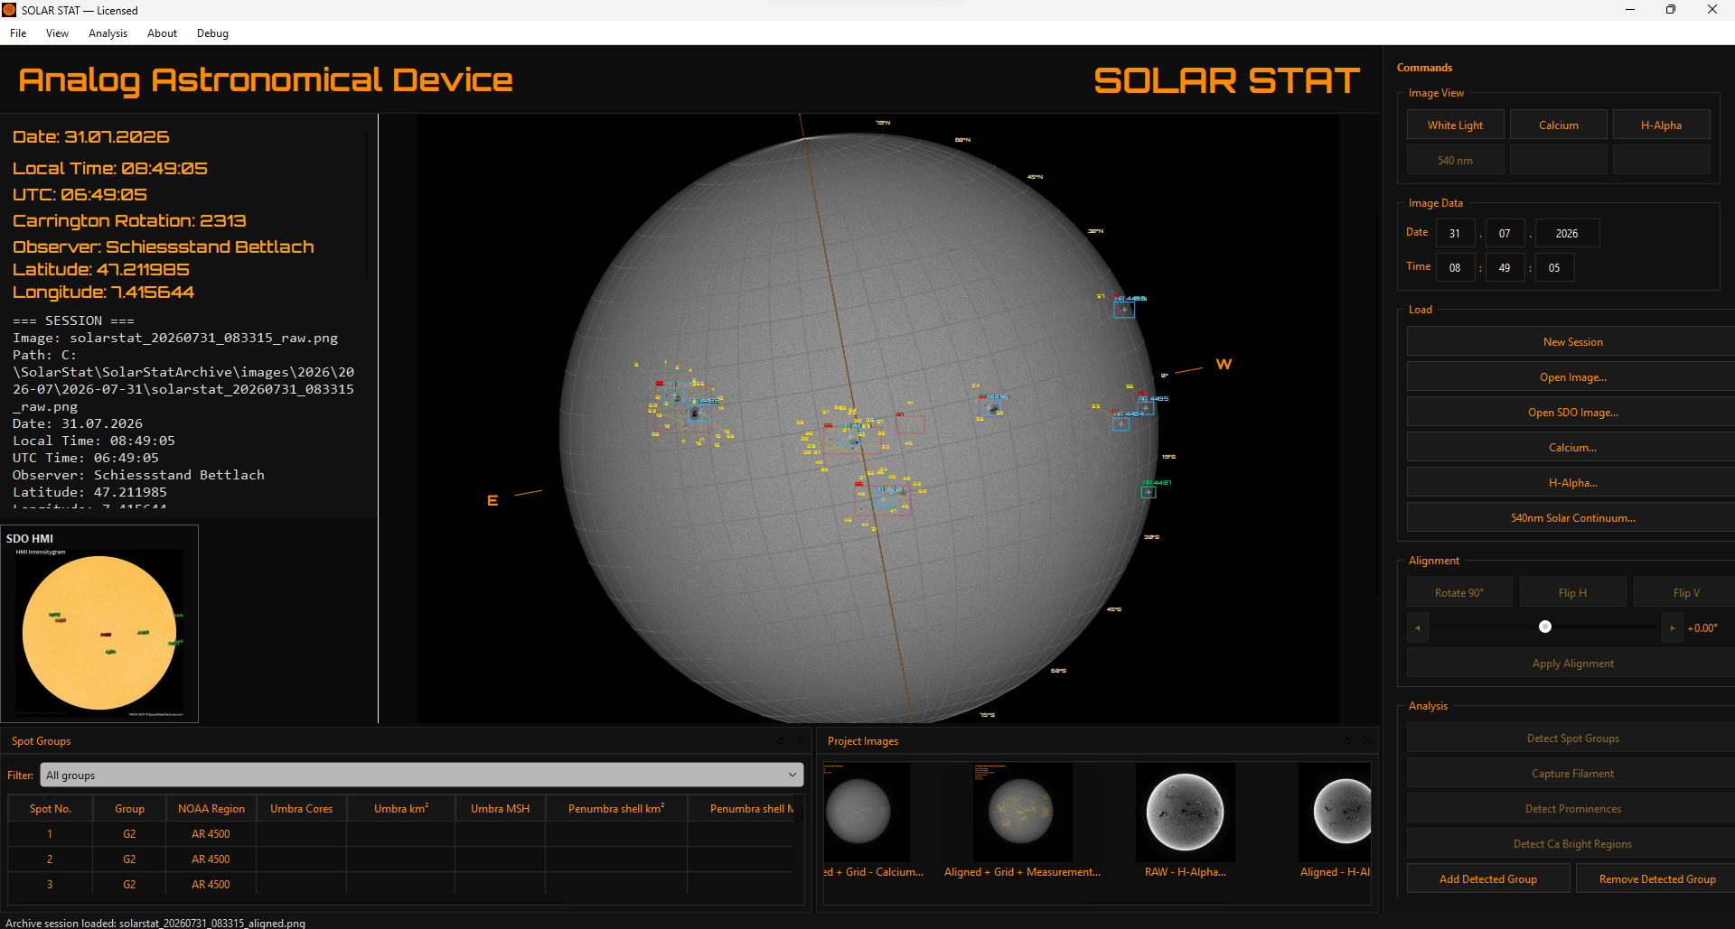Click Apply Alignment button
The image size is (1735, 929).
(x=1572, y=663)
